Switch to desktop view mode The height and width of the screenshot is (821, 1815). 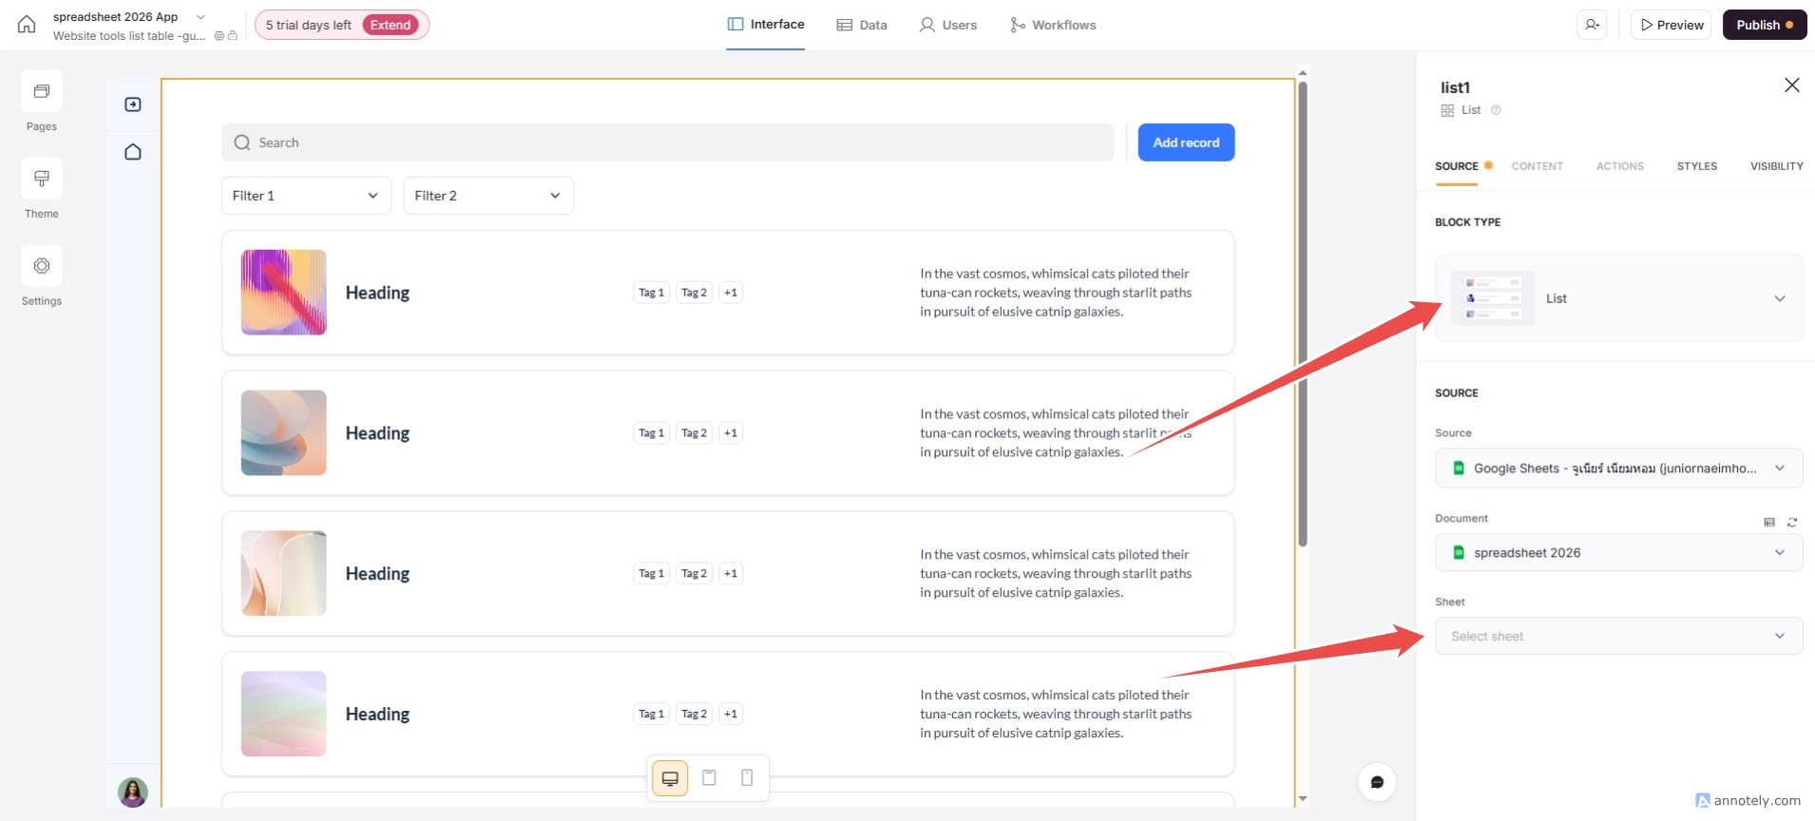670,778
